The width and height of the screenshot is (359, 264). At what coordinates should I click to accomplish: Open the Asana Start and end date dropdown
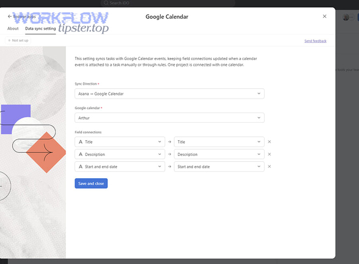point(120,166)
